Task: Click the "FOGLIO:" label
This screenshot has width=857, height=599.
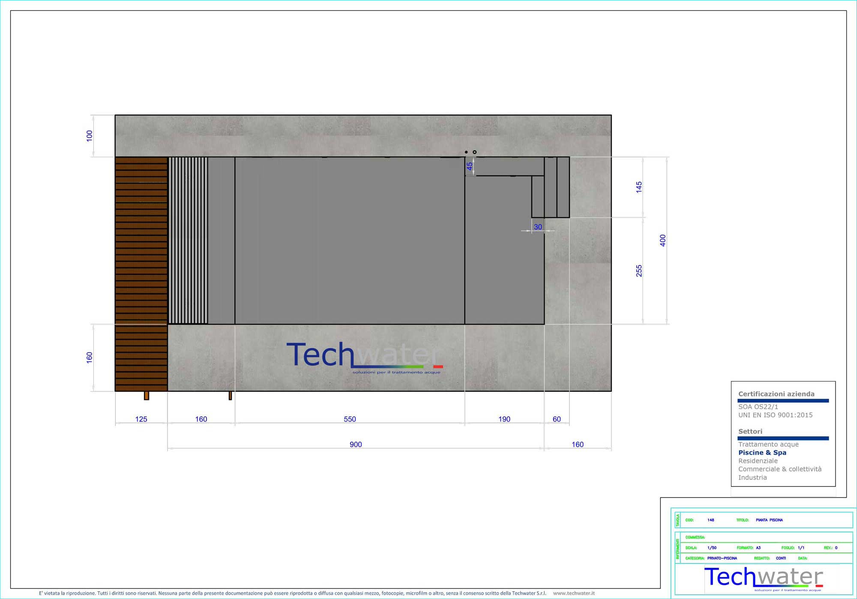Action: point(788,548)
